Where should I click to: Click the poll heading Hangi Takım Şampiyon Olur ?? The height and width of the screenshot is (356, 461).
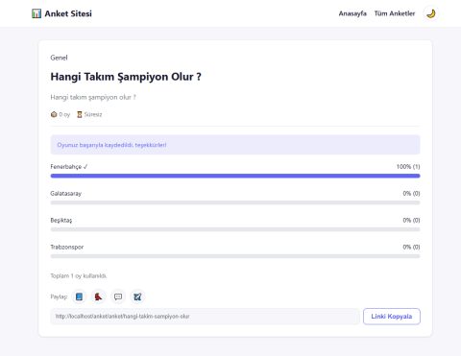pos(126,77)
